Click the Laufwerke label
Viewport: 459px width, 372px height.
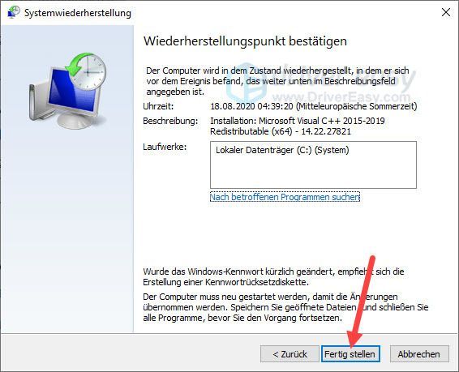pos(165,147)
